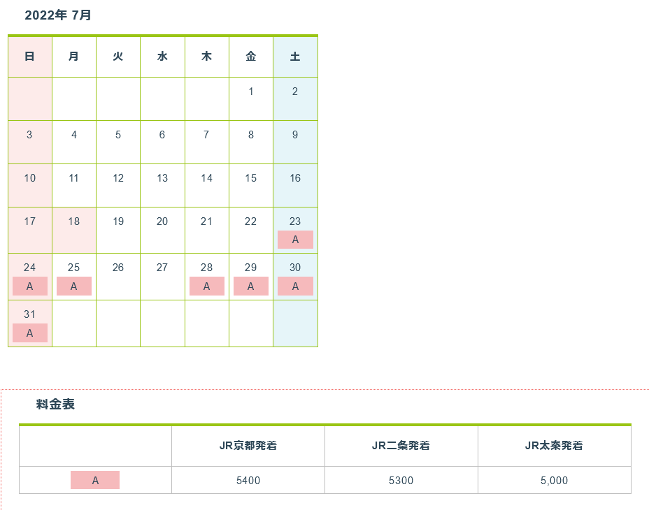The image size is (649, 510).
Task: Click the 2022年 7月 month heading
Action: point(58,15)
